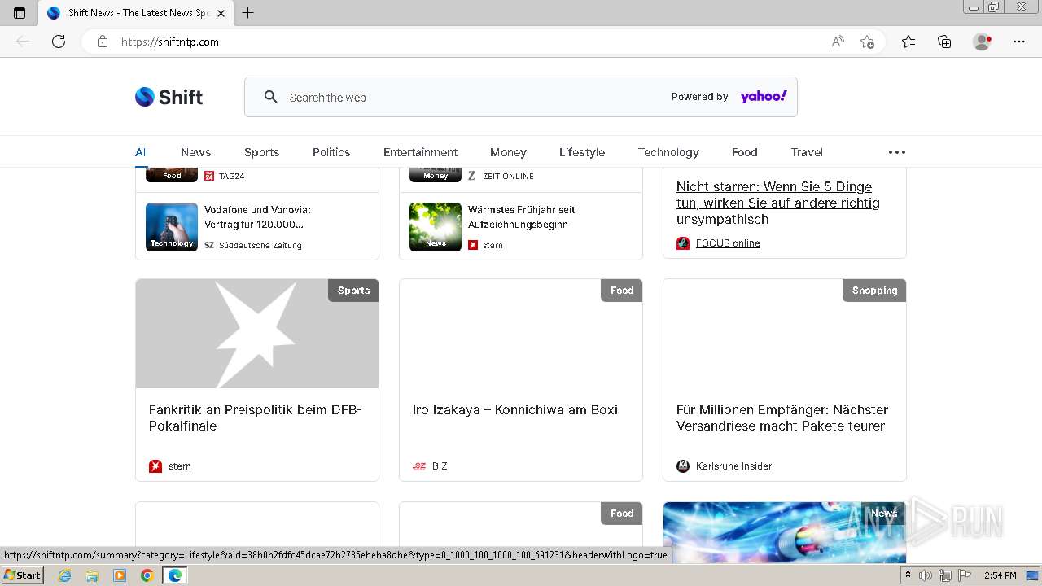Open Read aloud in address bar

point(838,42)
